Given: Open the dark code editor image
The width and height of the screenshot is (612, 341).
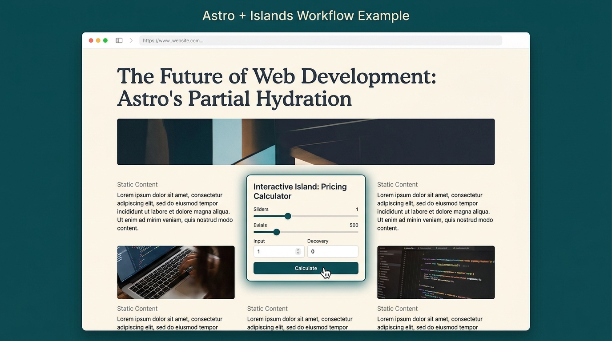Looking at the screenshot, I should (436, 272).
